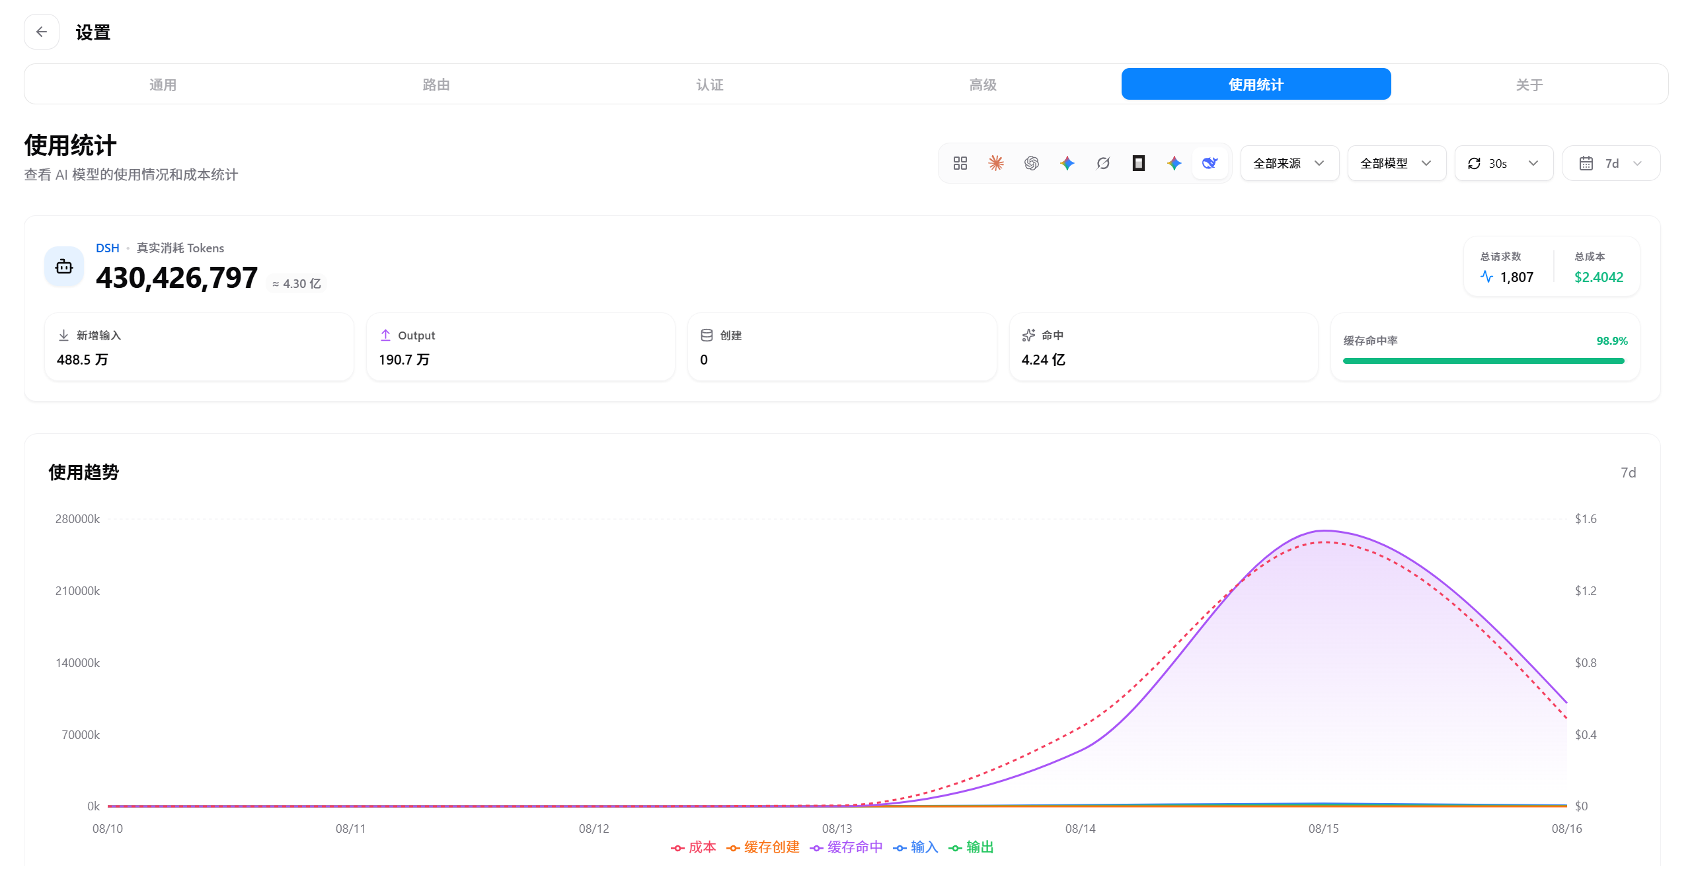
Task: Toggle 缓存创建 series in chart legend
Action: tap(763, 847)
